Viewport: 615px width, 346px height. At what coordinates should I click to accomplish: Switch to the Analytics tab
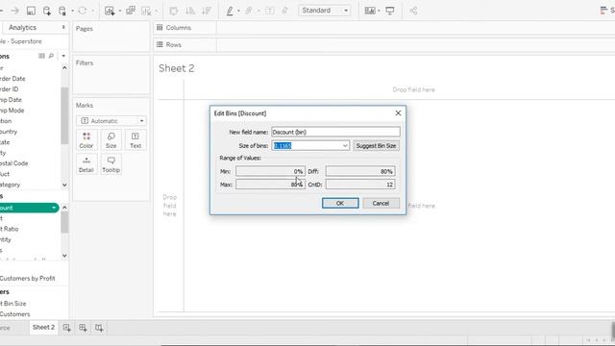click(22, 28)
